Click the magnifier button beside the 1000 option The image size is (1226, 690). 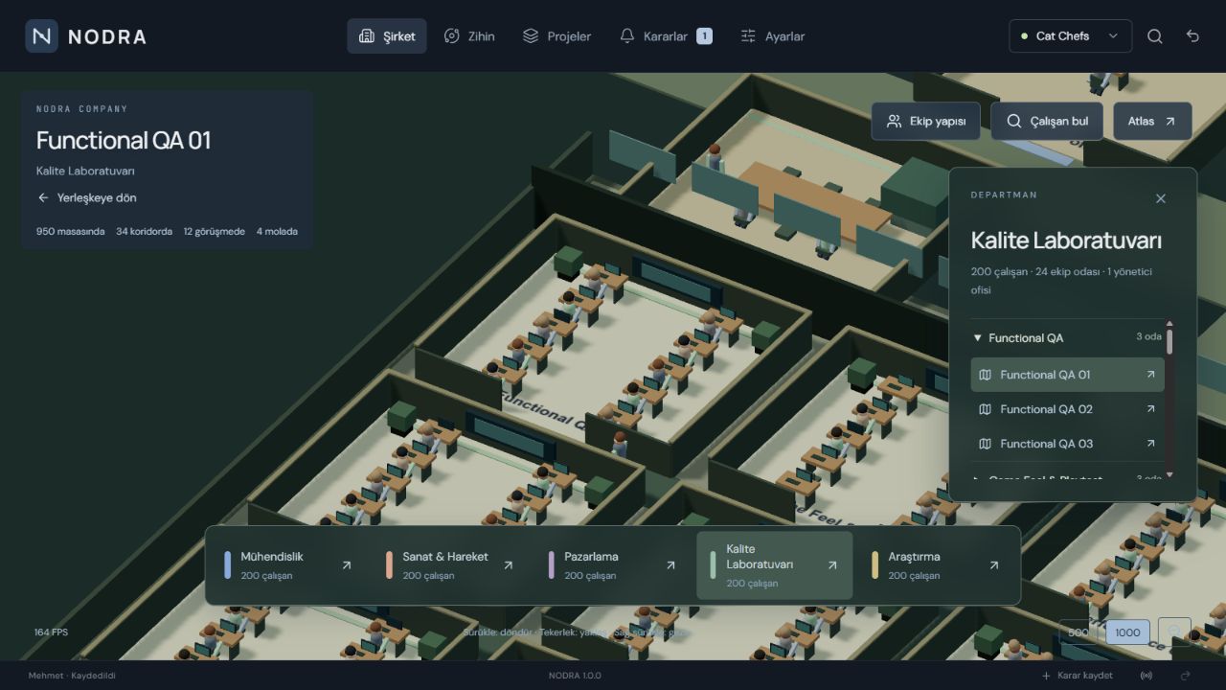point(1174,632)
